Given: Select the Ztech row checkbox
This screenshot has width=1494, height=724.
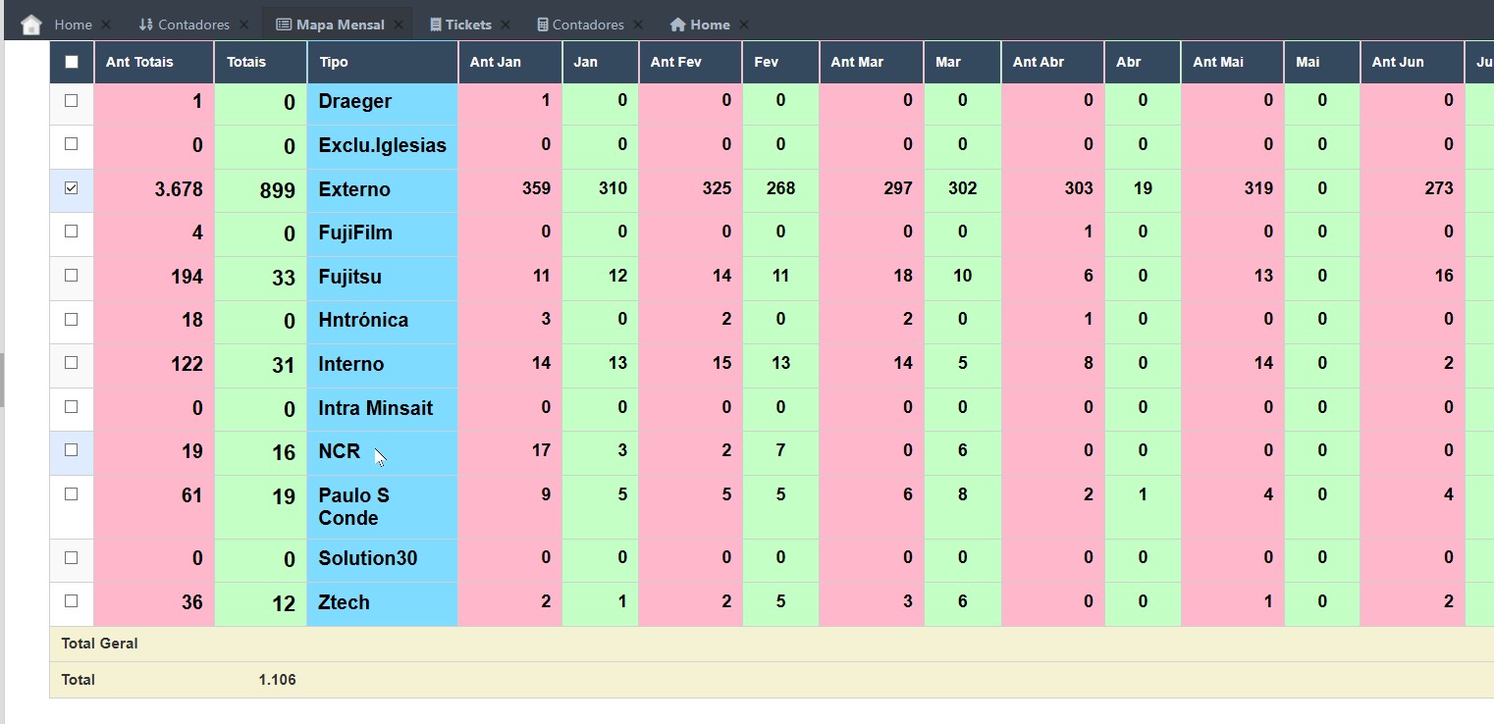Looking at the screenshot, I should [72, 601].
